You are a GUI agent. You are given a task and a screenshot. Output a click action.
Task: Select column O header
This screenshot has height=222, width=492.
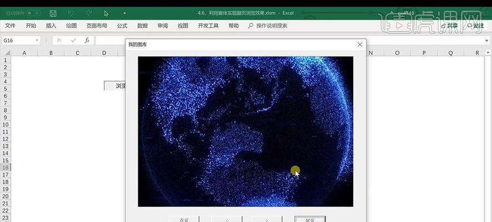pyautogui.click(x=397, y=53)
